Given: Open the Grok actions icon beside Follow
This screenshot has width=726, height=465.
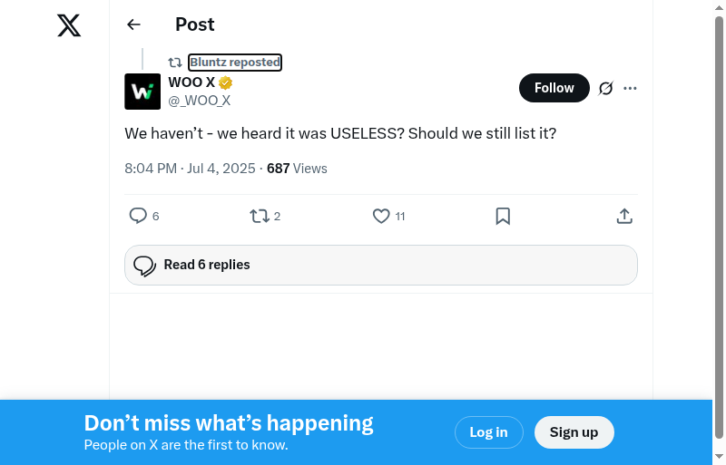Looking at the screenshot, I should click(606, 88).
